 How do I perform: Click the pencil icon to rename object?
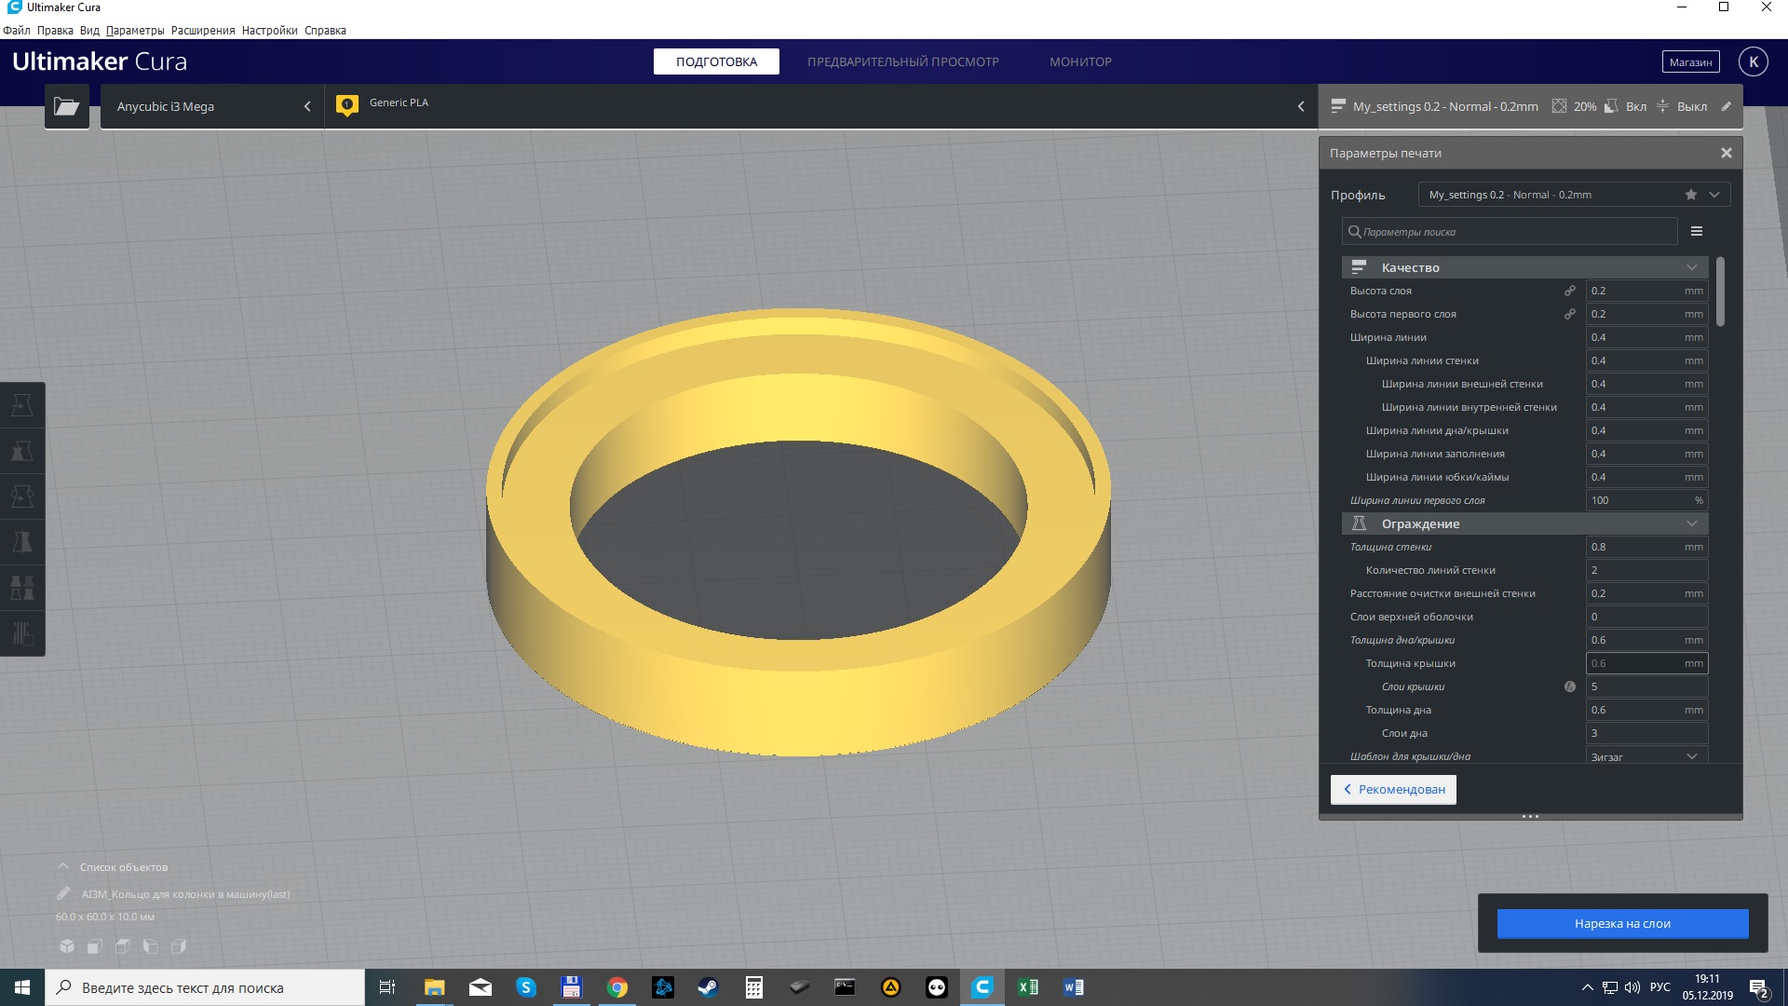[63, 893]
